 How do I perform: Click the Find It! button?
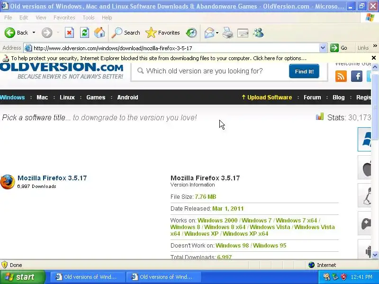(304, 71)
